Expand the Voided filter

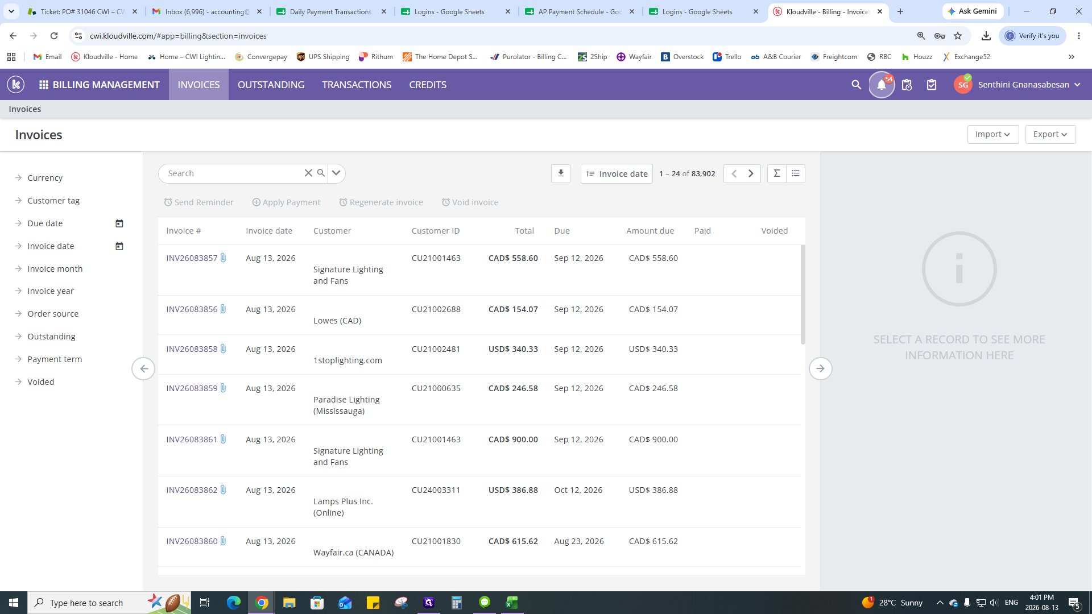click(x=41, y=382)
